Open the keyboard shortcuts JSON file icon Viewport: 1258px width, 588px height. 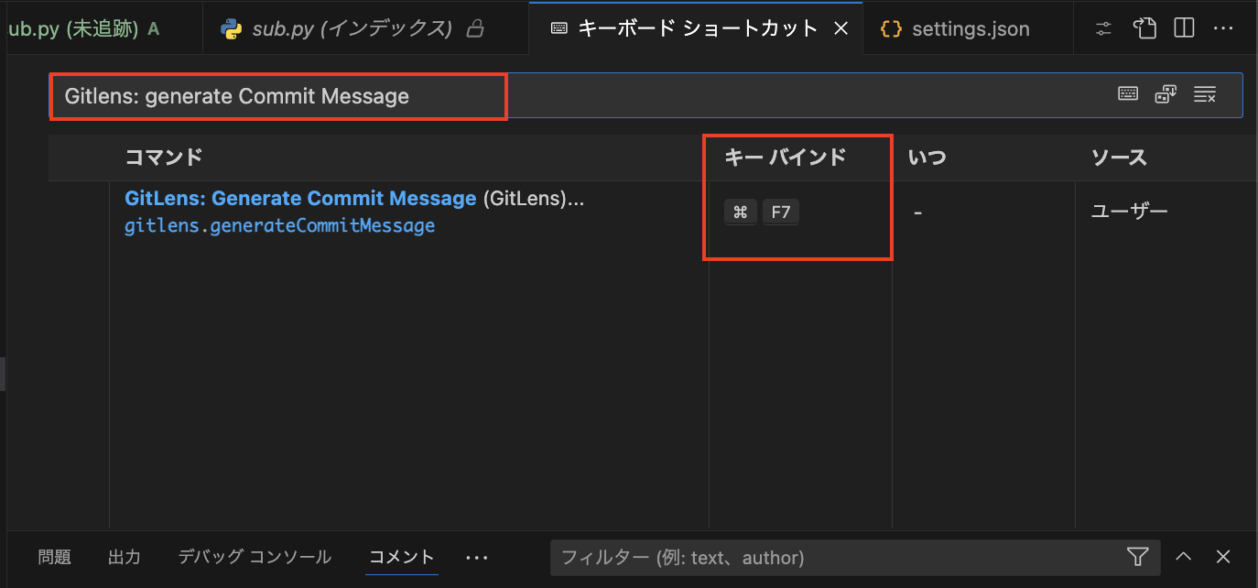click(1144, 28)
